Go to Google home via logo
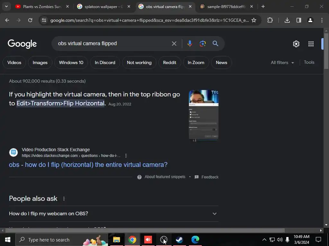 click(x=22, y=44)
